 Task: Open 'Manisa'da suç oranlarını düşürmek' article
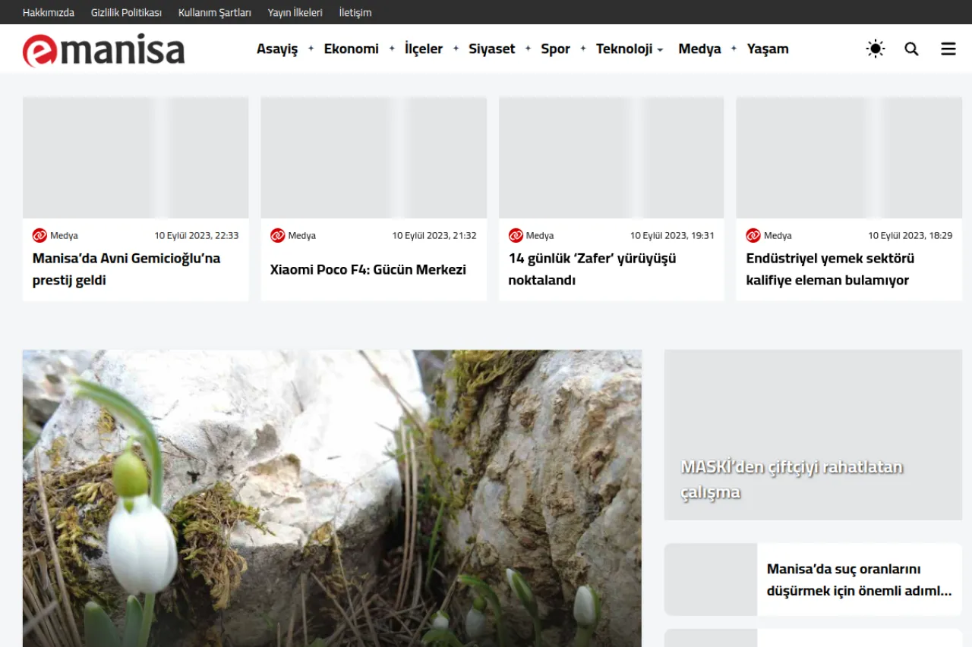(x=859, y=580)
